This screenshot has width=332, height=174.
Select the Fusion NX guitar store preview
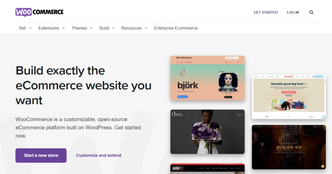(x=288, y=147)
